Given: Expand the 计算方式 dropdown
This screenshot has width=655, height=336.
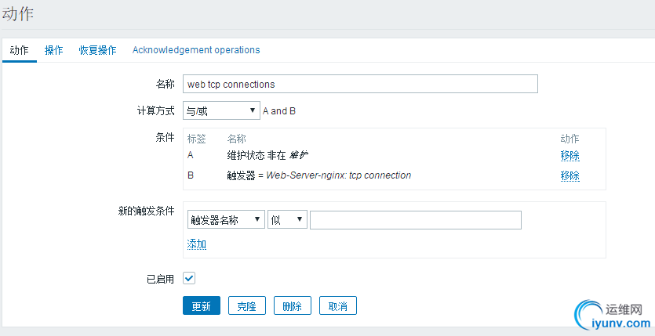Looking at the screenshot, I should point(220,110).
